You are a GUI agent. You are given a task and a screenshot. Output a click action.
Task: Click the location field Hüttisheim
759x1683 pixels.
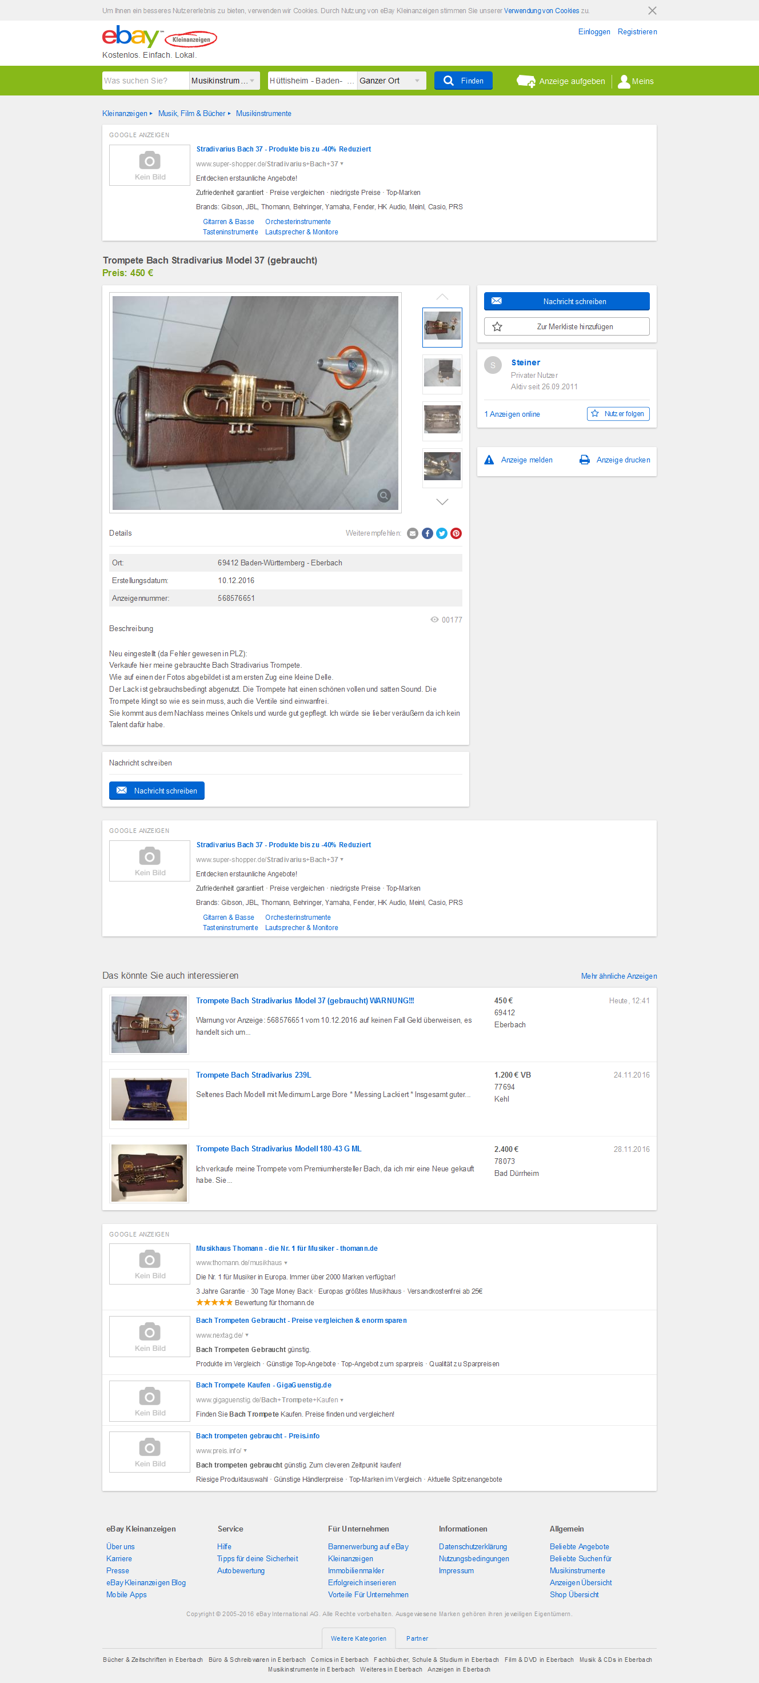(312, 81)
